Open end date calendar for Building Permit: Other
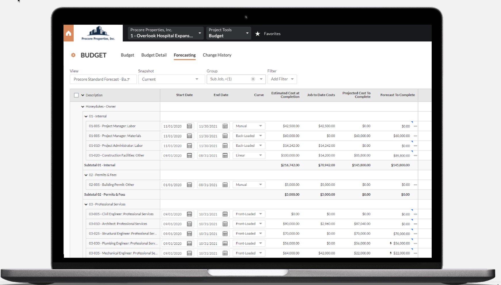Viewport: 501px width, 285px height. pos(225,185)
